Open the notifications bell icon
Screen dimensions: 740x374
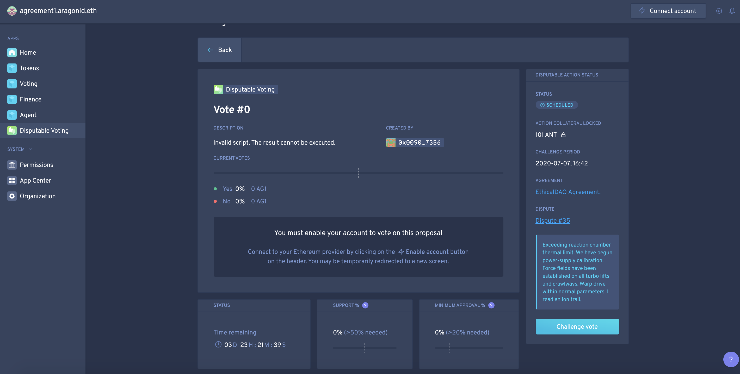pyautogui.click(x=732, y=11)
